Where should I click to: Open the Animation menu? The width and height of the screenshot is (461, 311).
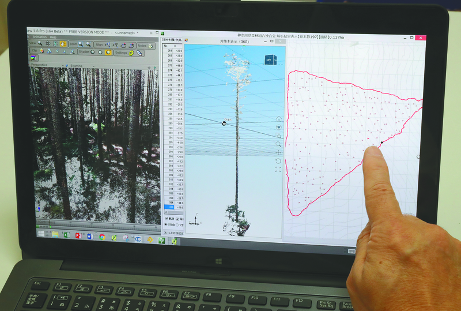pos(39,37)
